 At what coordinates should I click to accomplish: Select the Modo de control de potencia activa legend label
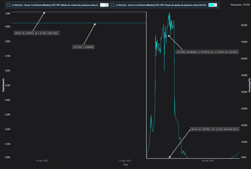click(x=55, y=5)
